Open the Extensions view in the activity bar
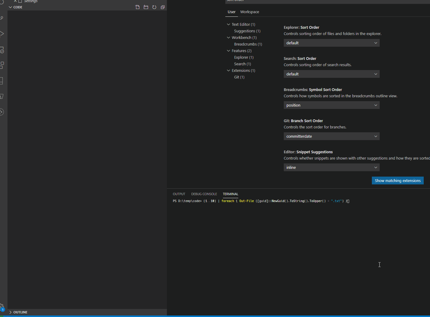The height and width of the screenshot is (317, 430). [2, 65]
